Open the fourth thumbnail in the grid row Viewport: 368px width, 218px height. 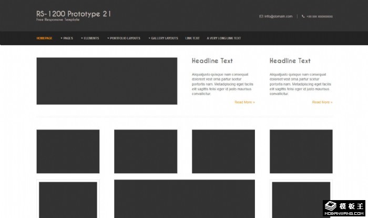click(301, 151)
